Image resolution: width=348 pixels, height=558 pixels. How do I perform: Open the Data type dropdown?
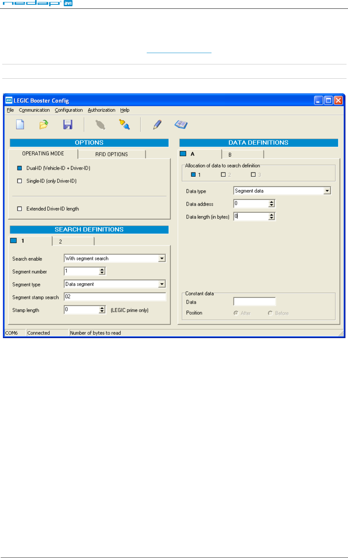click(x=327, y=191)
